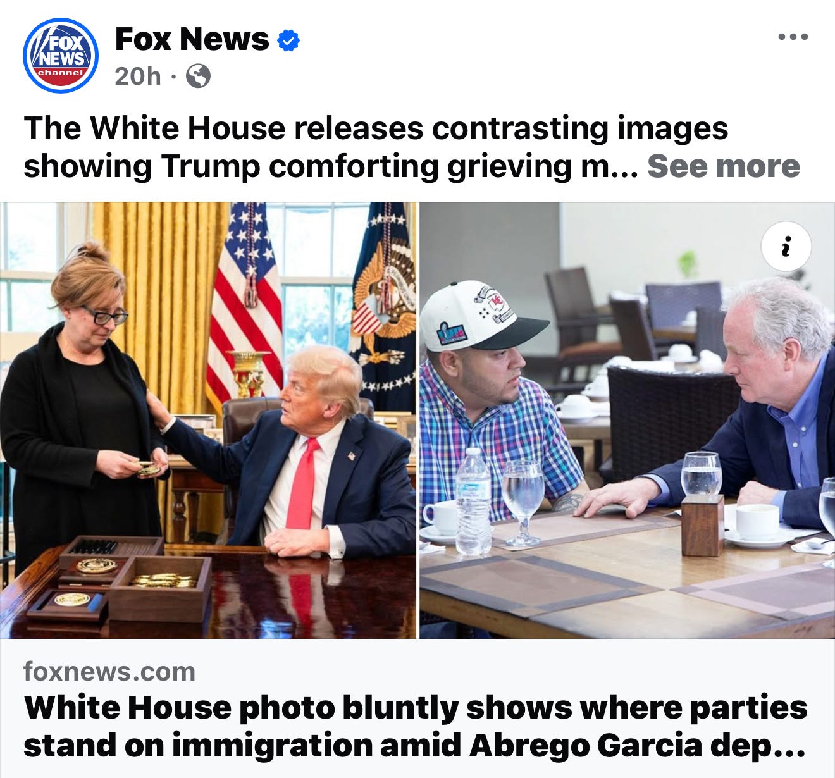Click the post caption text
The image size is (835, 778).
[x=376, y=147]
